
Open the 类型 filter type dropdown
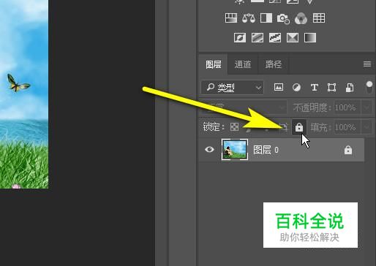tap(233, 87)
